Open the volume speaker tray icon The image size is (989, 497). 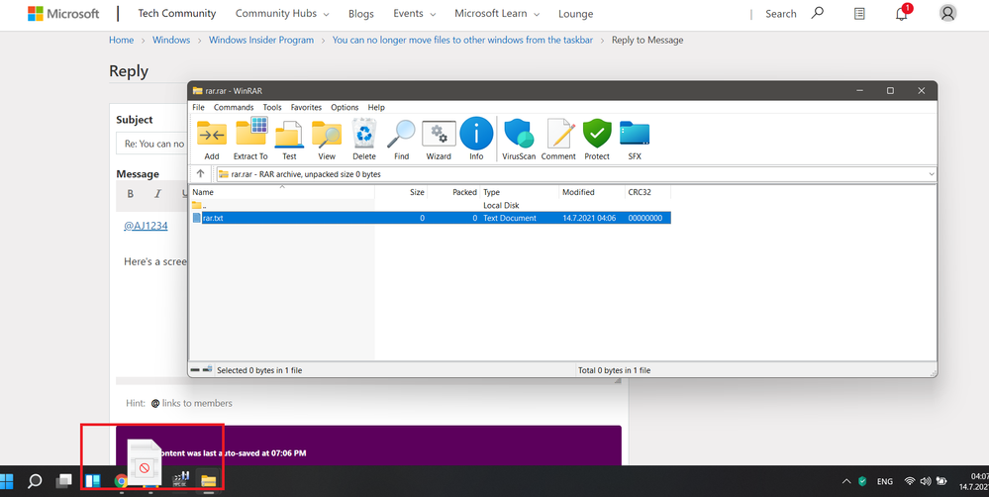click(x=926, y=481)
